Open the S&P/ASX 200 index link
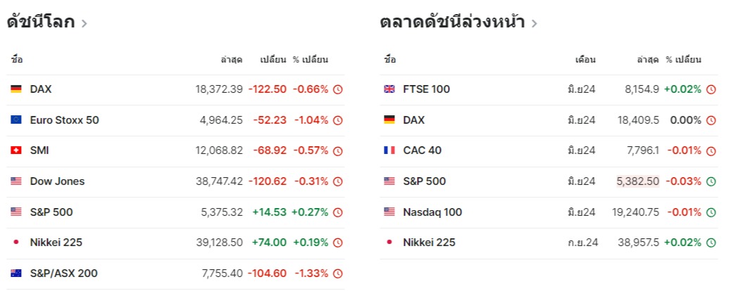The height and width of the screenshot is (291, 729). [x=64, y=273]
